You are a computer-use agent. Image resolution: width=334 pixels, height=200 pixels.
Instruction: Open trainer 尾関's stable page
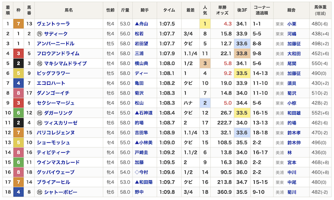[292, 63]
